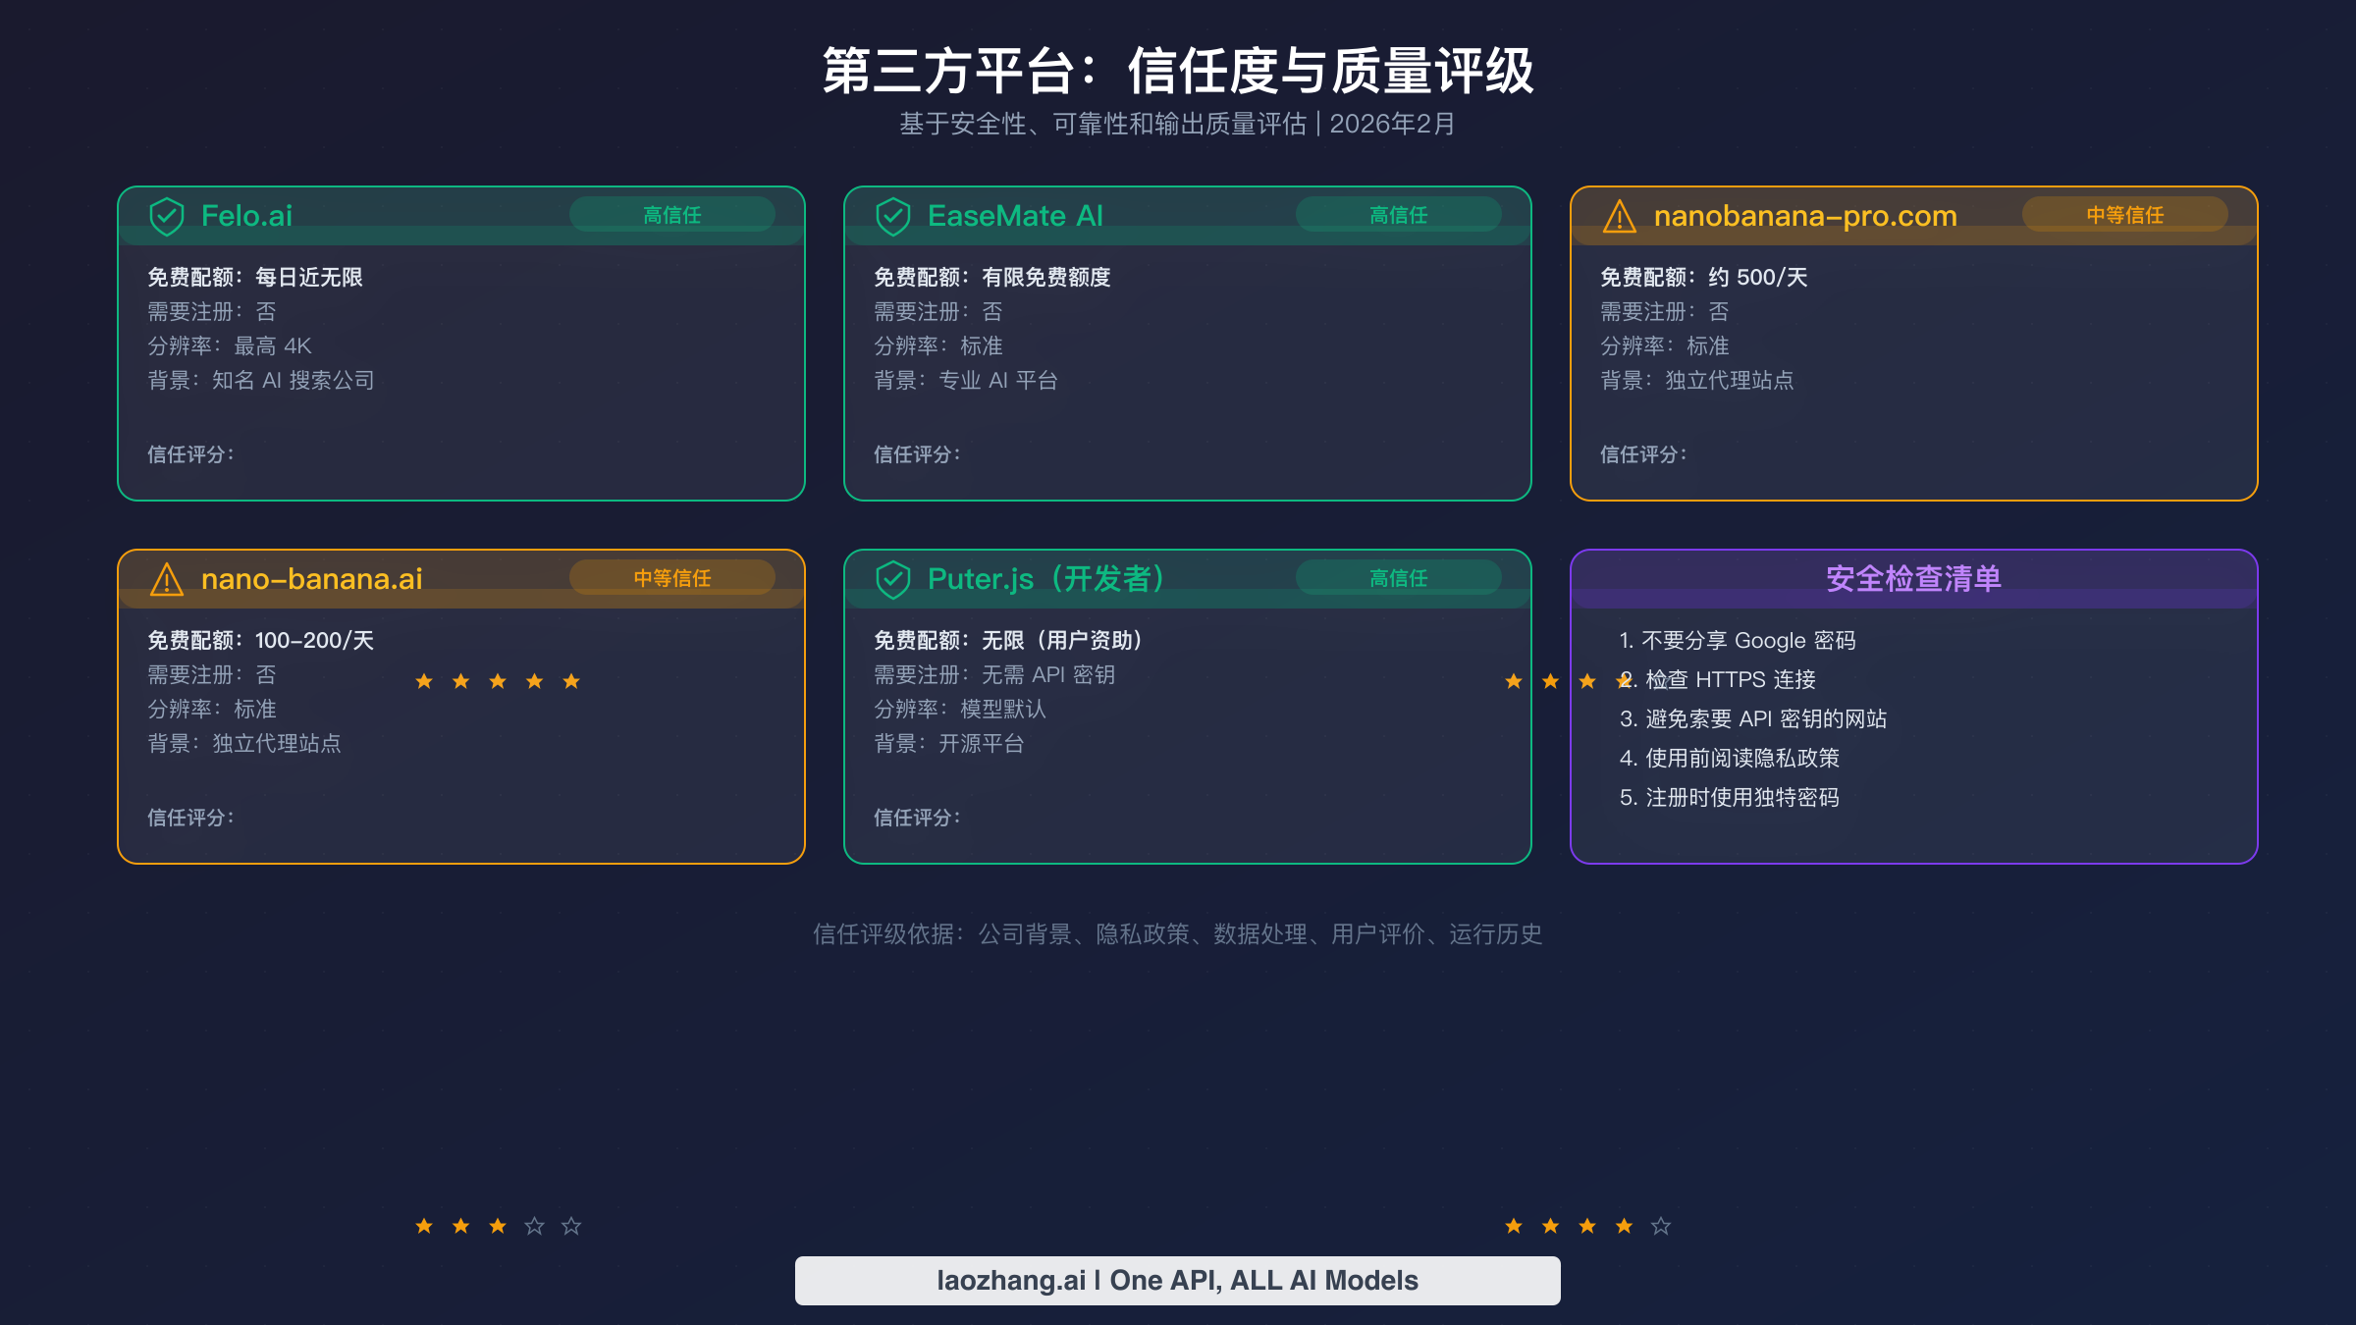Toggle the empty fourth star in bottom-left rating
Viewport: 2356px width, 1325px height.
tap(533, 1225)
